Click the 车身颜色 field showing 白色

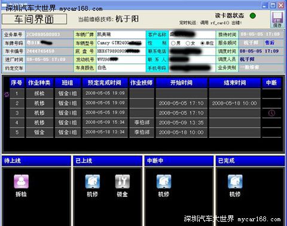[121, 68]
